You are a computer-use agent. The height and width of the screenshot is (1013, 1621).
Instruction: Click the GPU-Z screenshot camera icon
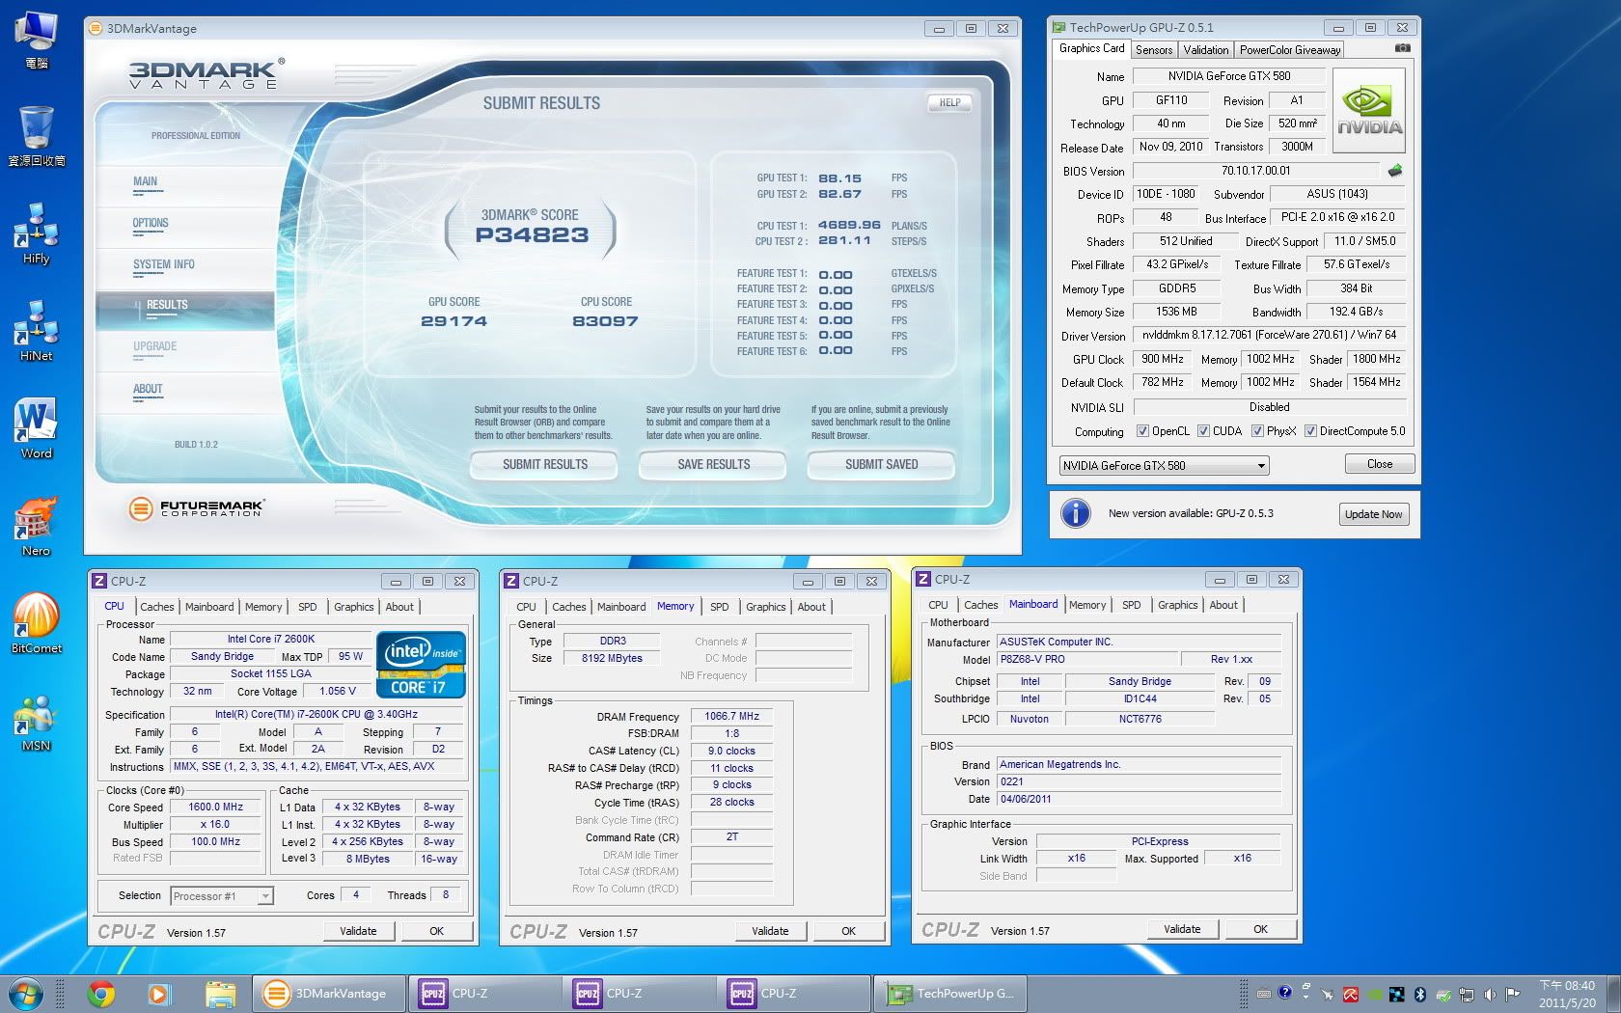tap(1402, 48)
